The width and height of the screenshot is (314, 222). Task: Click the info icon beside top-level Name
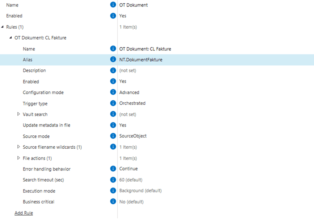(x=113, y=5)
